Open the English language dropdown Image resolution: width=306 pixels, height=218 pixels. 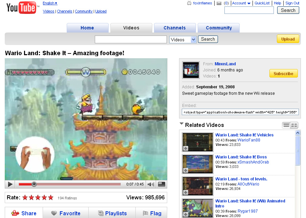pos(50,3)
